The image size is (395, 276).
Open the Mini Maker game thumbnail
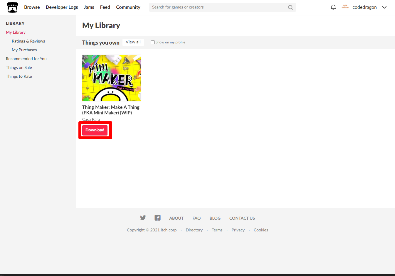(112, 78)
